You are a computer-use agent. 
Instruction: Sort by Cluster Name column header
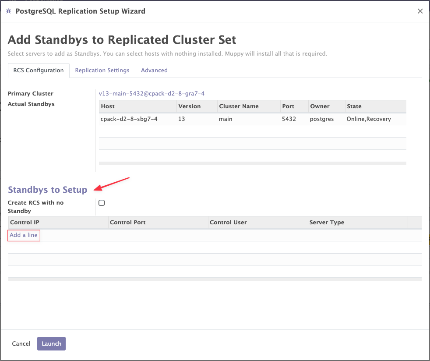(x=239, y=106)
